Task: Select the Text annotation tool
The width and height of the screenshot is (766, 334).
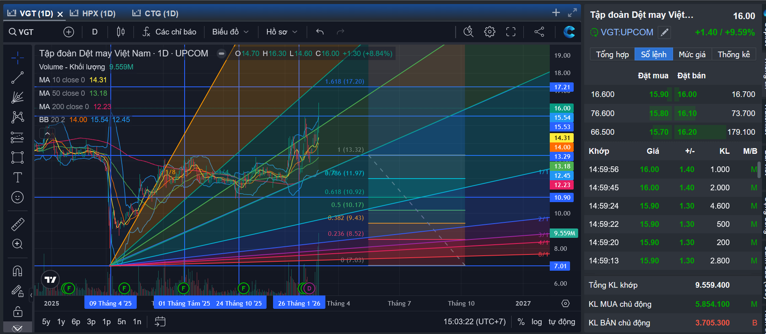Action: tap(17, 177)
